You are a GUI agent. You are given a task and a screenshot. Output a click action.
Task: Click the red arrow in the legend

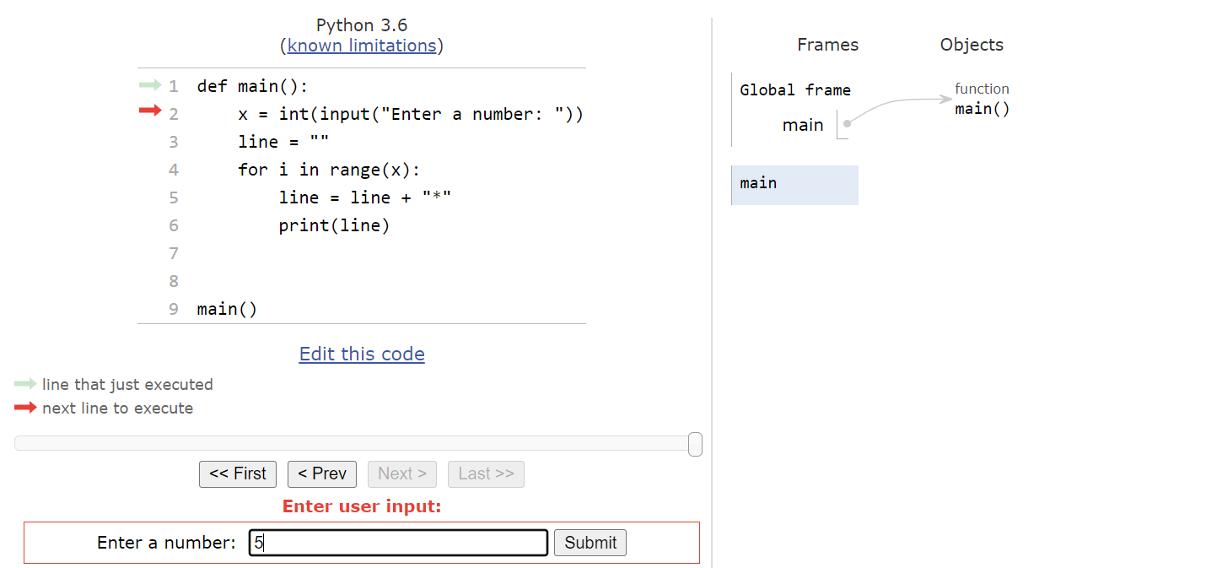[25, 408]
